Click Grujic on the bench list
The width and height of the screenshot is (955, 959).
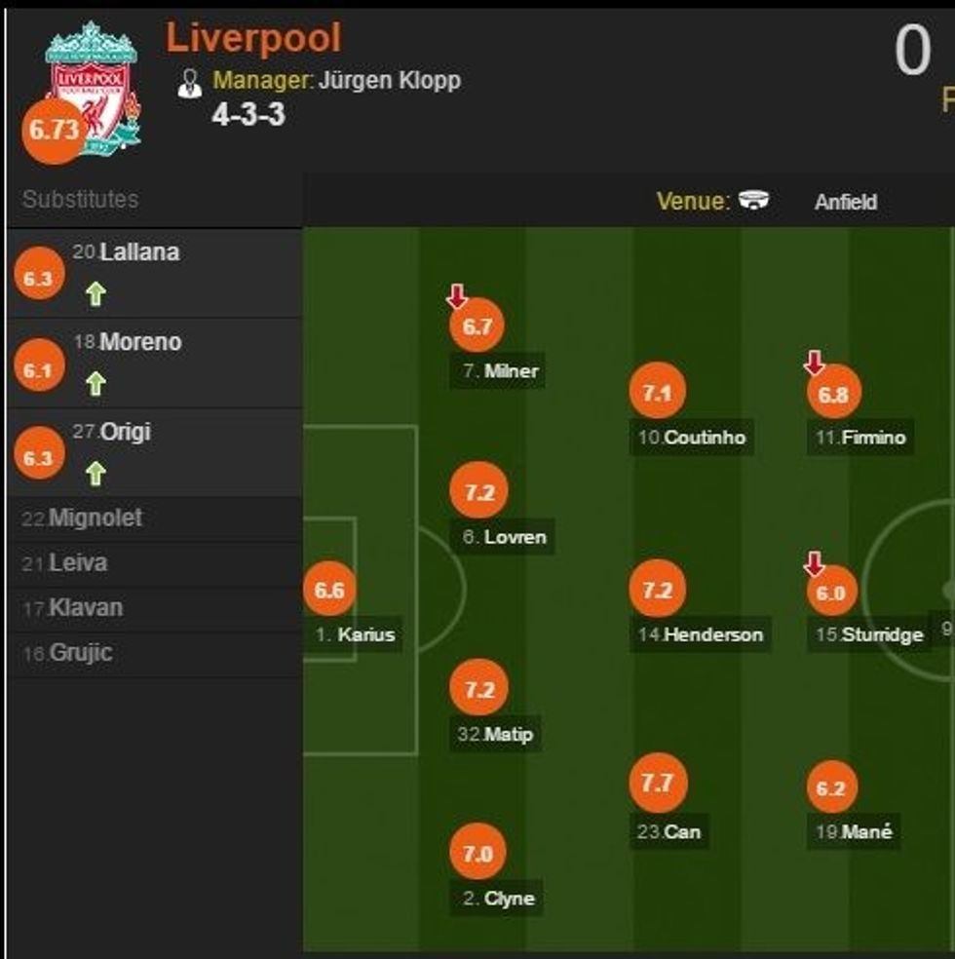[x=80, y=653]
